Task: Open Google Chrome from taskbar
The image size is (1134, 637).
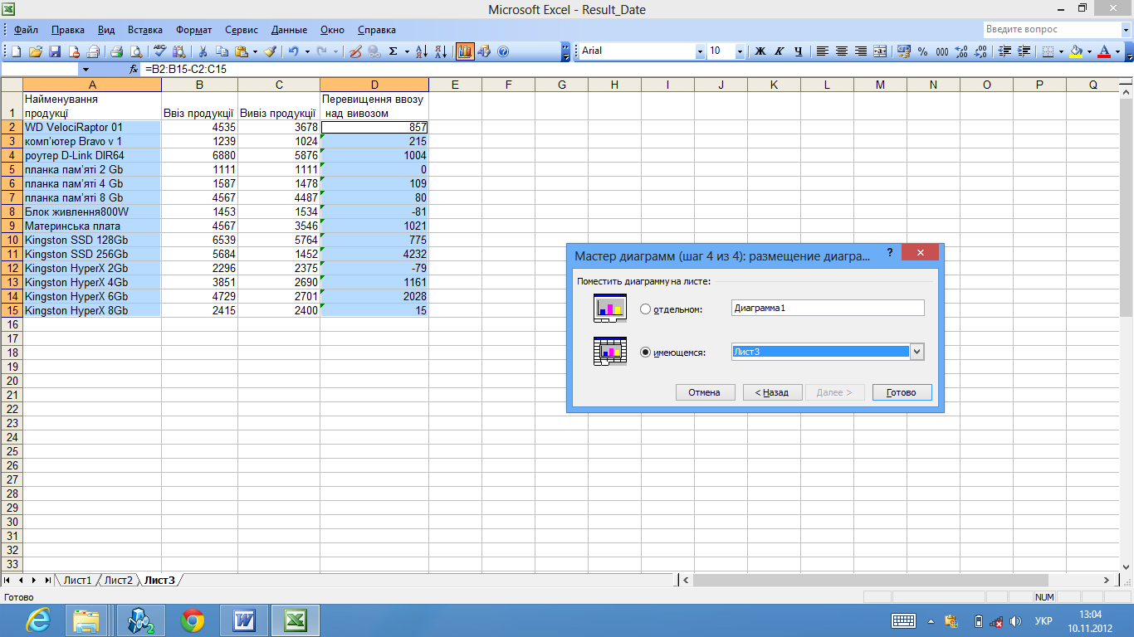Action: [x=193, y=620]
